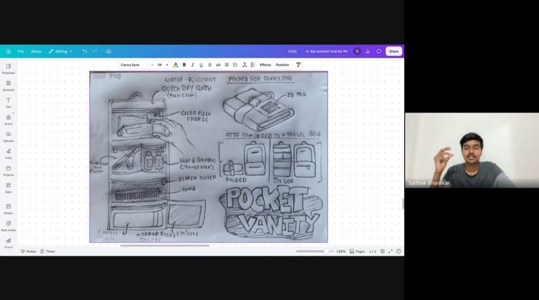
Task: Open grid view icon
Action: coord(383,251)
